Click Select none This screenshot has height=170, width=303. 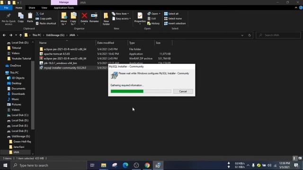tap(173, 18)
